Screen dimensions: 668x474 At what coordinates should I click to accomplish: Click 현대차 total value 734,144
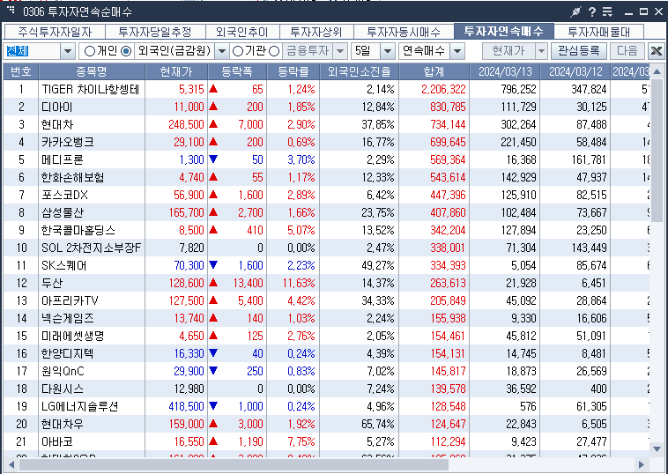448,124
